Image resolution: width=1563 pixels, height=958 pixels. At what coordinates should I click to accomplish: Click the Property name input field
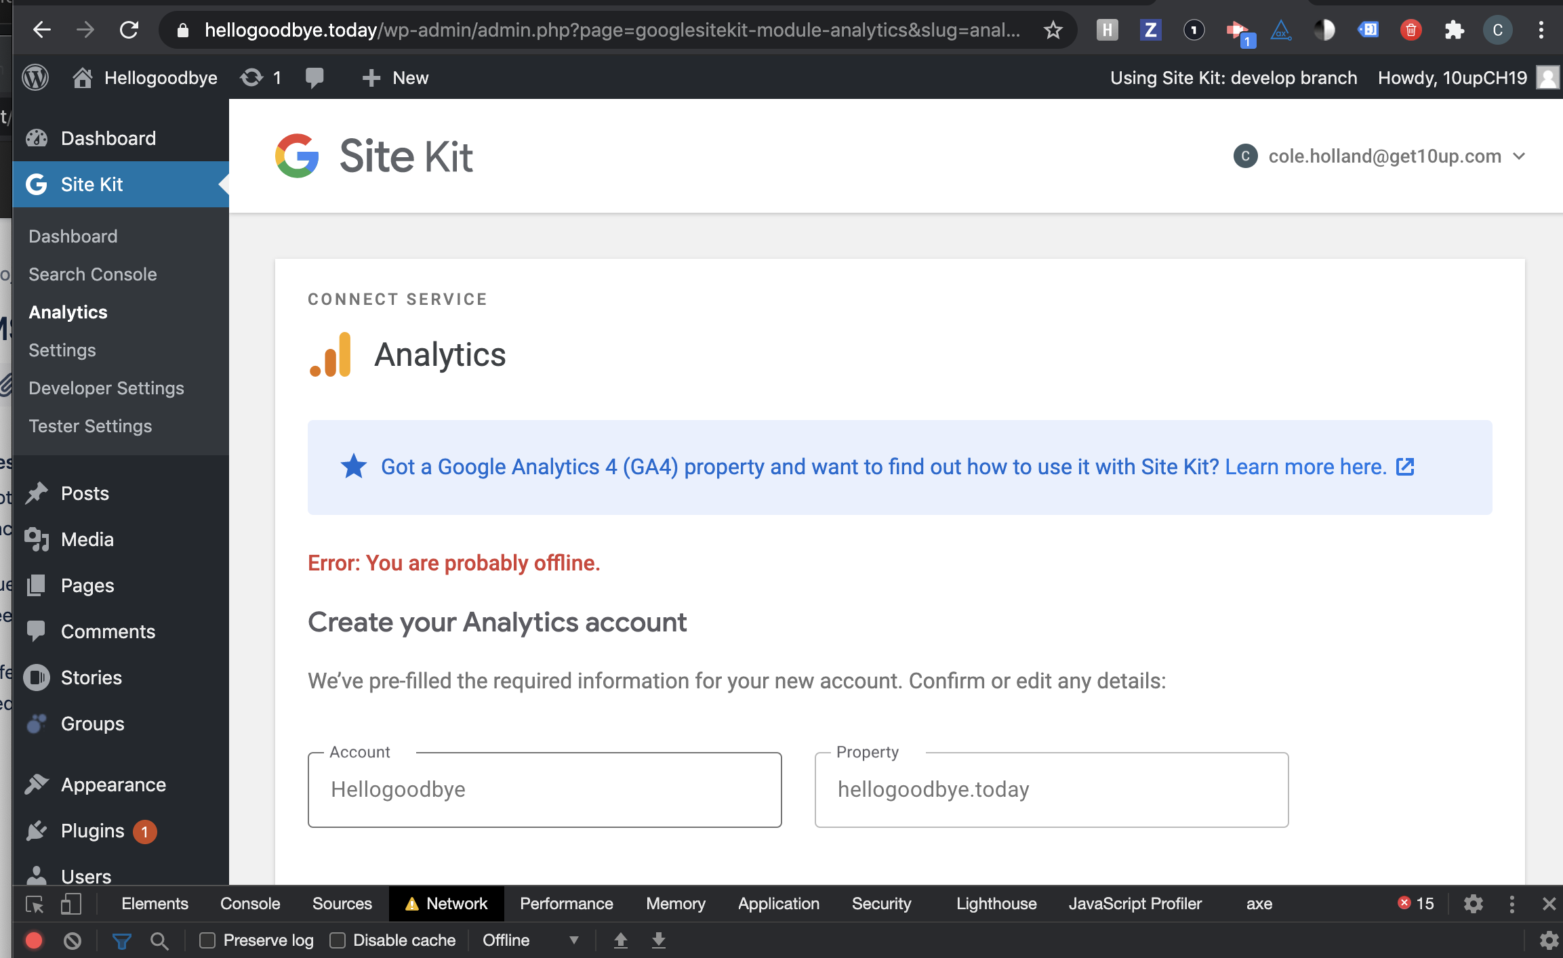[x=1051, y=789]
